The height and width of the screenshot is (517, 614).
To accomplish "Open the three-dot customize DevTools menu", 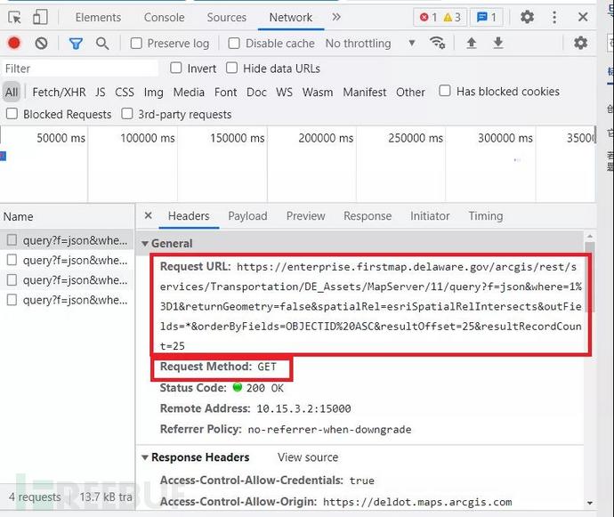I will click(554, 17).
